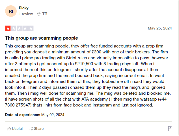Click the May 25, 2024 review date

pyautogui.click(x=160, y=28)
